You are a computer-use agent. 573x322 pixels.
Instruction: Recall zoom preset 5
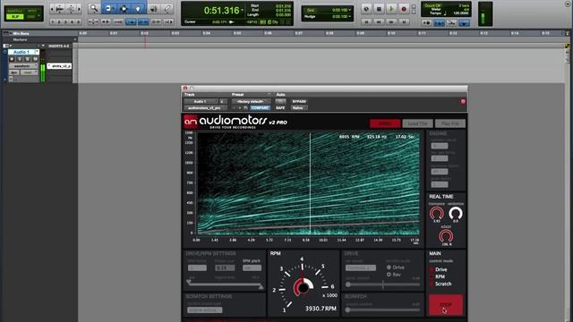[x=78, y=22]
